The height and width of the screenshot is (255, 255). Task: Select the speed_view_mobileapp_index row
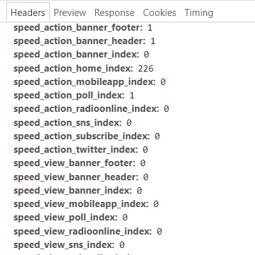click(86, 204)
